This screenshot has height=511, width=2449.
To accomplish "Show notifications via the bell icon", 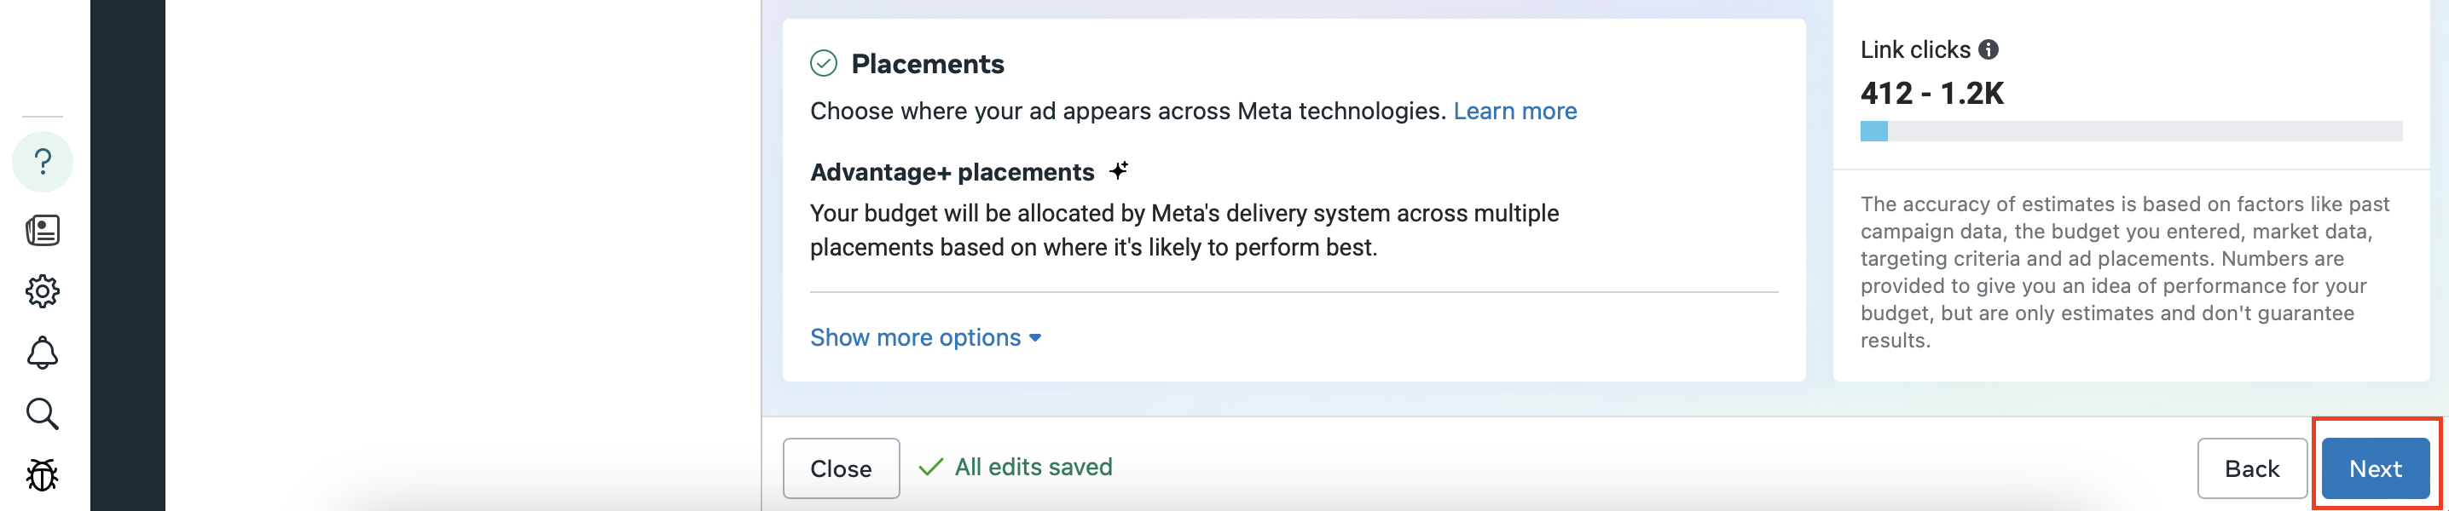I will (x=43, y=353).
